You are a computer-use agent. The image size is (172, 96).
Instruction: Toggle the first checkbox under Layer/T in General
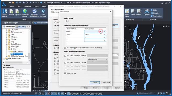55,58
